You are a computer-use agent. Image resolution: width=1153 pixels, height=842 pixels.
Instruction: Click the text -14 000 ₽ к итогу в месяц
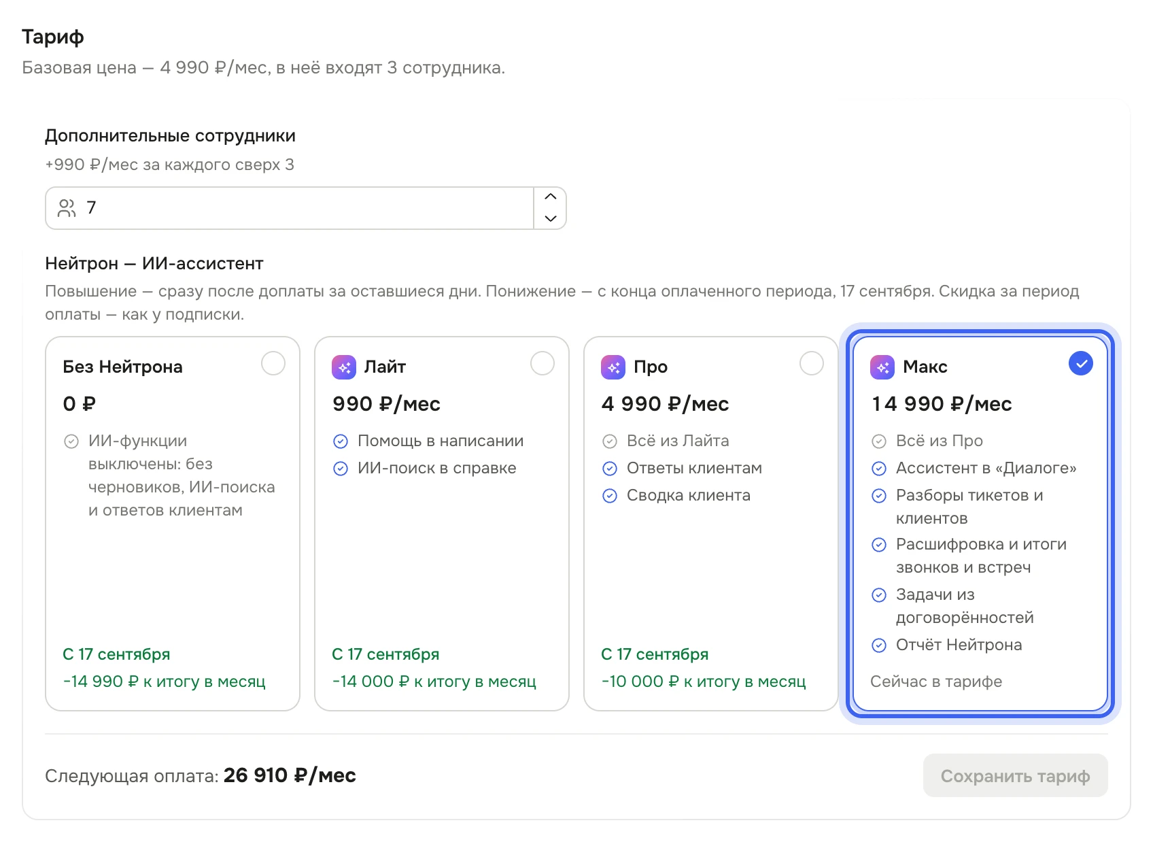tap(434, 681)
